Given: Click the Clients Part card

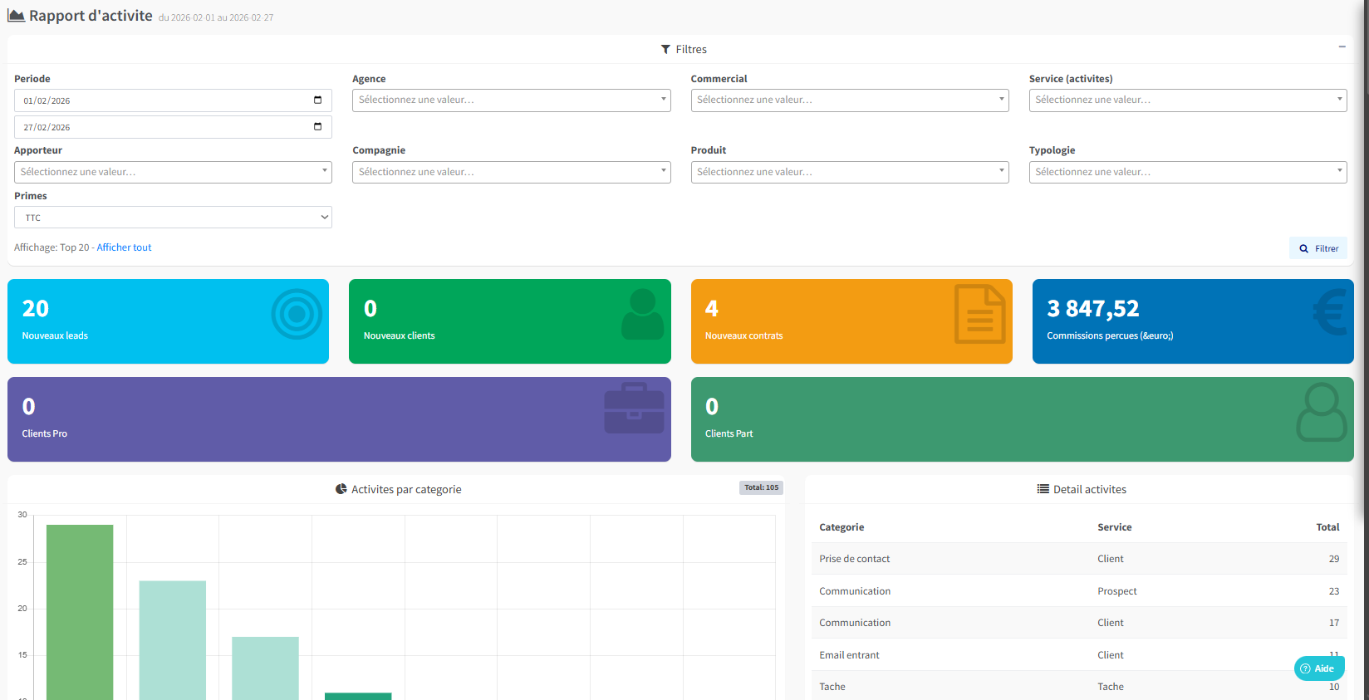Looking at the screenshot, I should coord(1022,419).
